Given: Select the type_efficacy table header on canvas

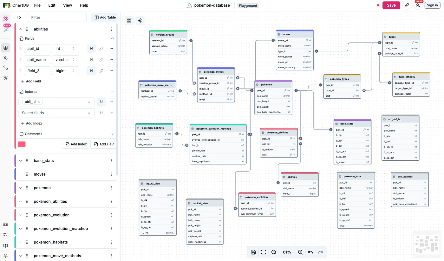Looking at the screenshot, I should point(411,77).
